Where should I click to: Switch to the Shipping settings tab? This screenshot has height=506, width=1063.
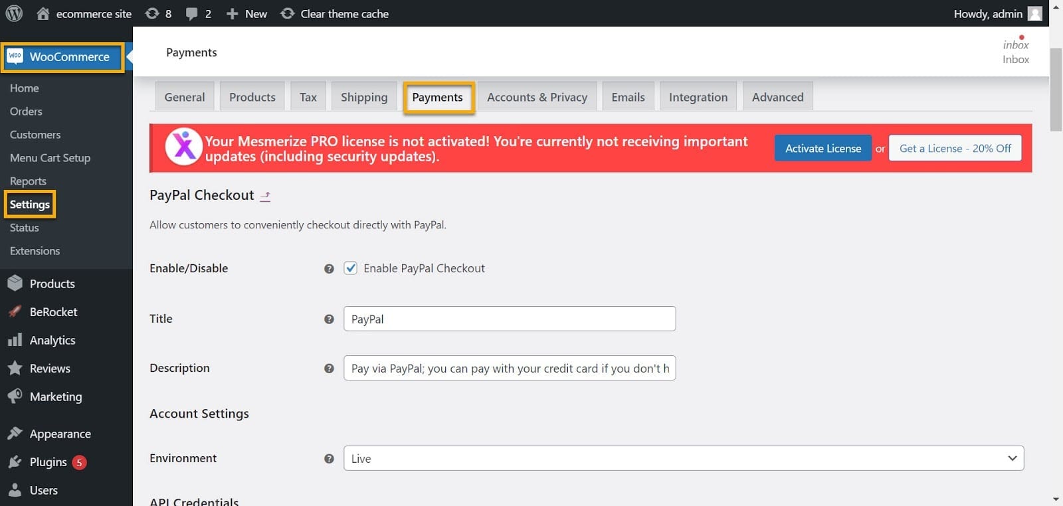click(364, 97)
